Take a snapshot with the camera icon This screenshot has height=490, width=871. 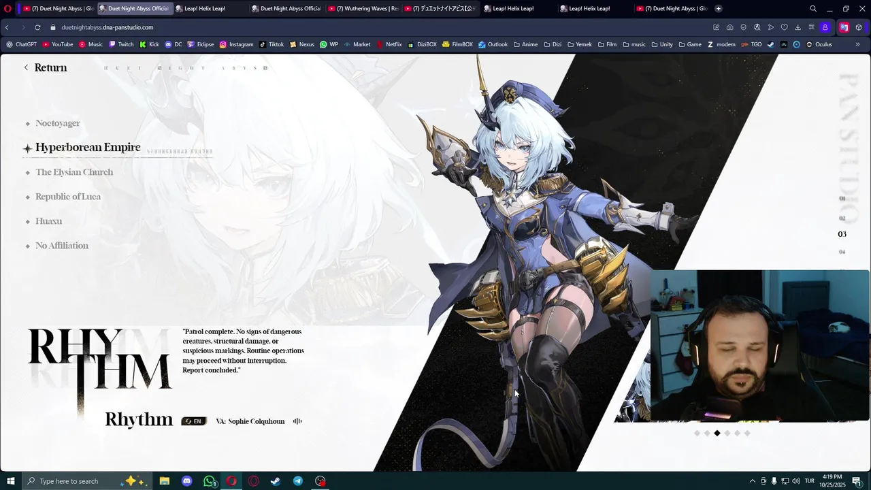(x=729, y=27)
